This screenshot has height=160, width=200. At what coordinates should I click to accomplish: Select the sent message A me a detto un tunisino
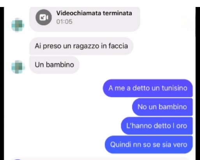[148, 88]
